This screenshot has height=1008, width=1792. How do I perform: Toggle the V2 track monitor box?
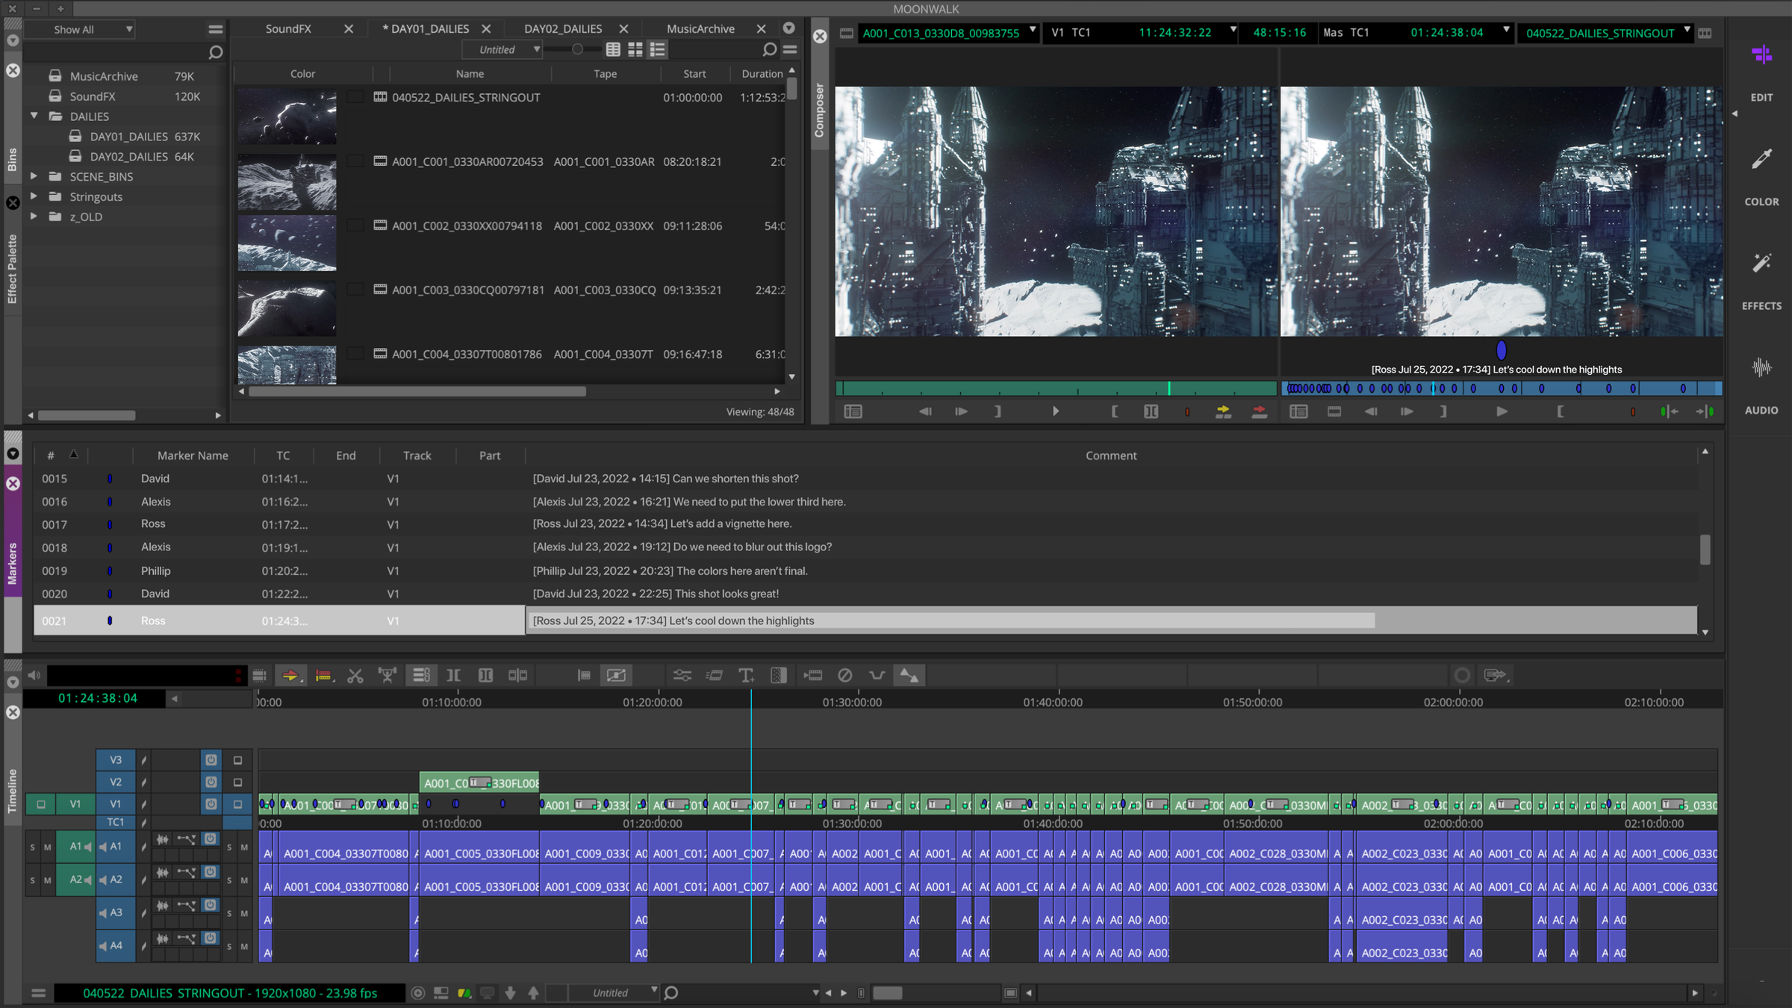click(x=238, y=782)
